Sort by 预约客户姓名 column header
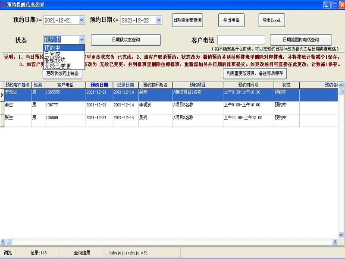Viewport: 345px width, 259px height. coord(18,85)
